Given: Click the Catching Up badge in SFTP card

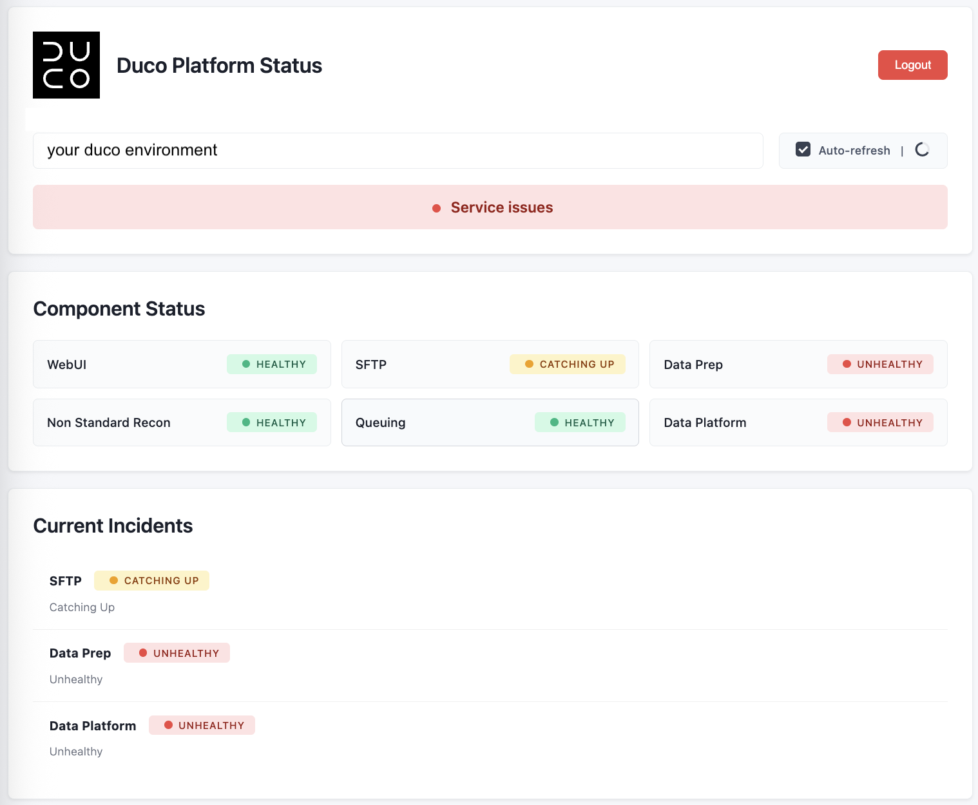Looking at the screenshot, I should point(568,364).
